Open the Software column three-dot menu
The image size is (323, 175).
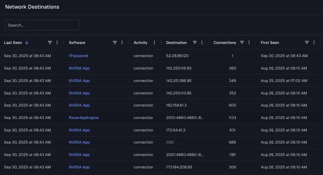click(122, 43)
